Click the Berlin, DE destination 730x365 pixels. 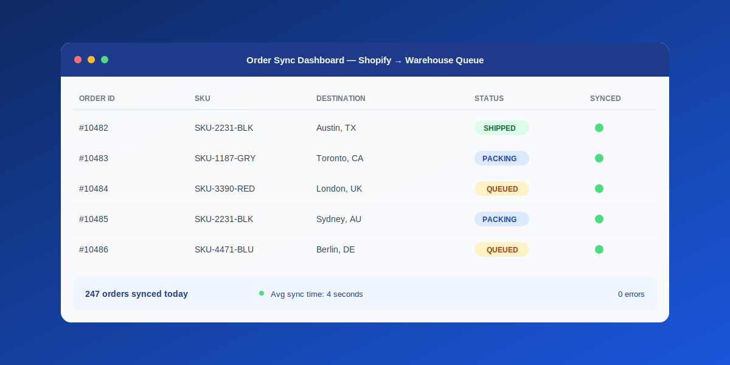coord(336,249)
